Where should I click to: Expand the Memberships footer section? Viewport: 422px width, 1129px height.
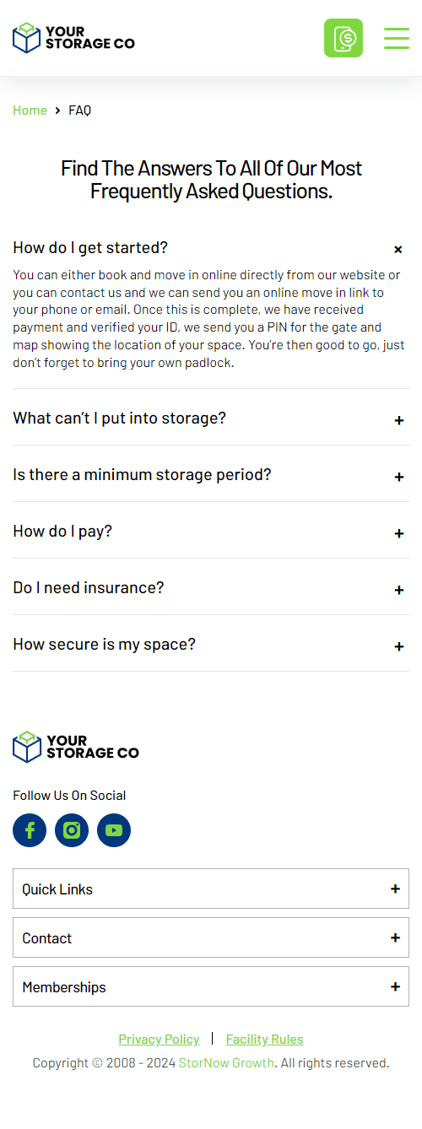coord(211,986)
